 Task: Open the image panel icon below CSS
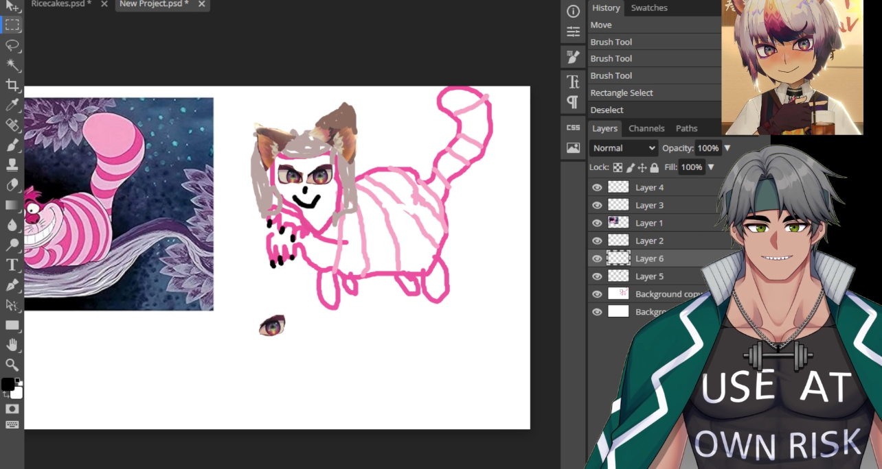573,147
